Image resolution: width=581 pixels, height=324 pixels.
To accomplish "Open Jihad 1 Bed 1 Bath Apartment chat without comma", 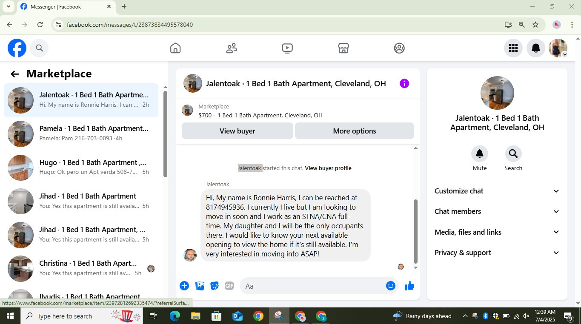I will [x=81, y=201].
